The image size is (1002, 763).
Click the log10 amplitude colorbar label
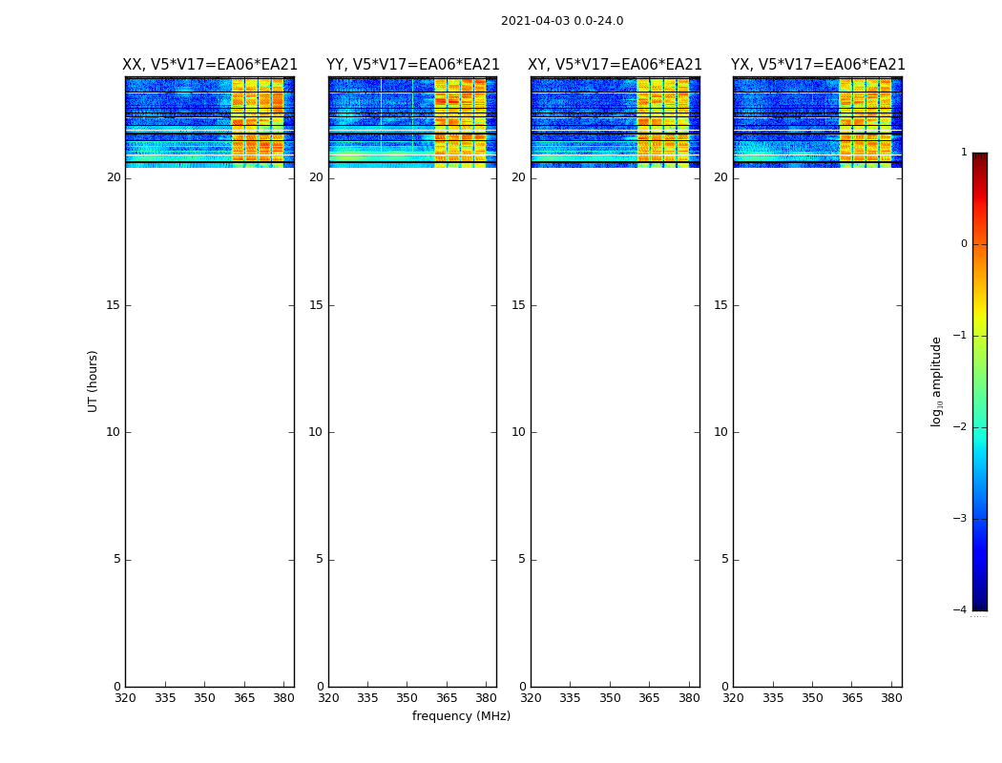[936, 381]
